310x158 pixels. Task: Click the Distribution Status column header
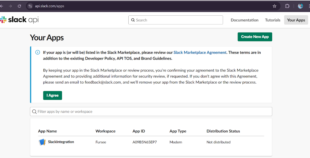(x=223, y=131)
